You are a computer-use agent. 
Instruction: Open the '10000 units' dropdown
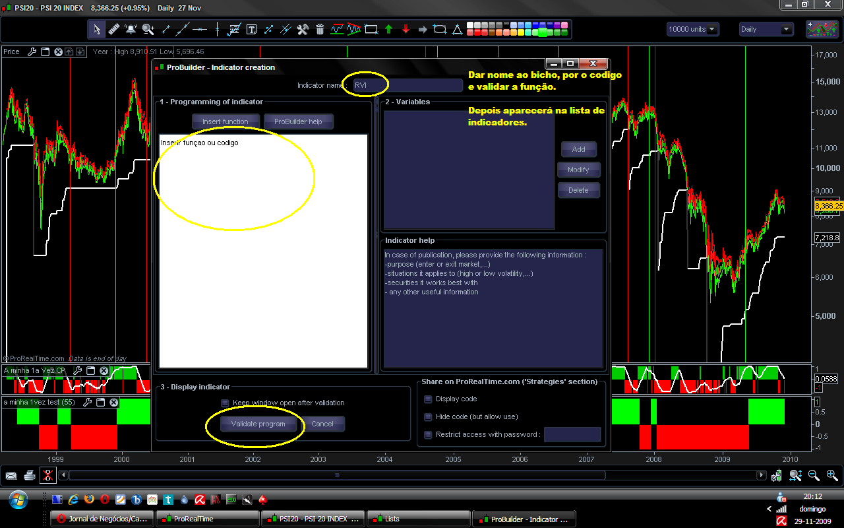click(692, 29)
